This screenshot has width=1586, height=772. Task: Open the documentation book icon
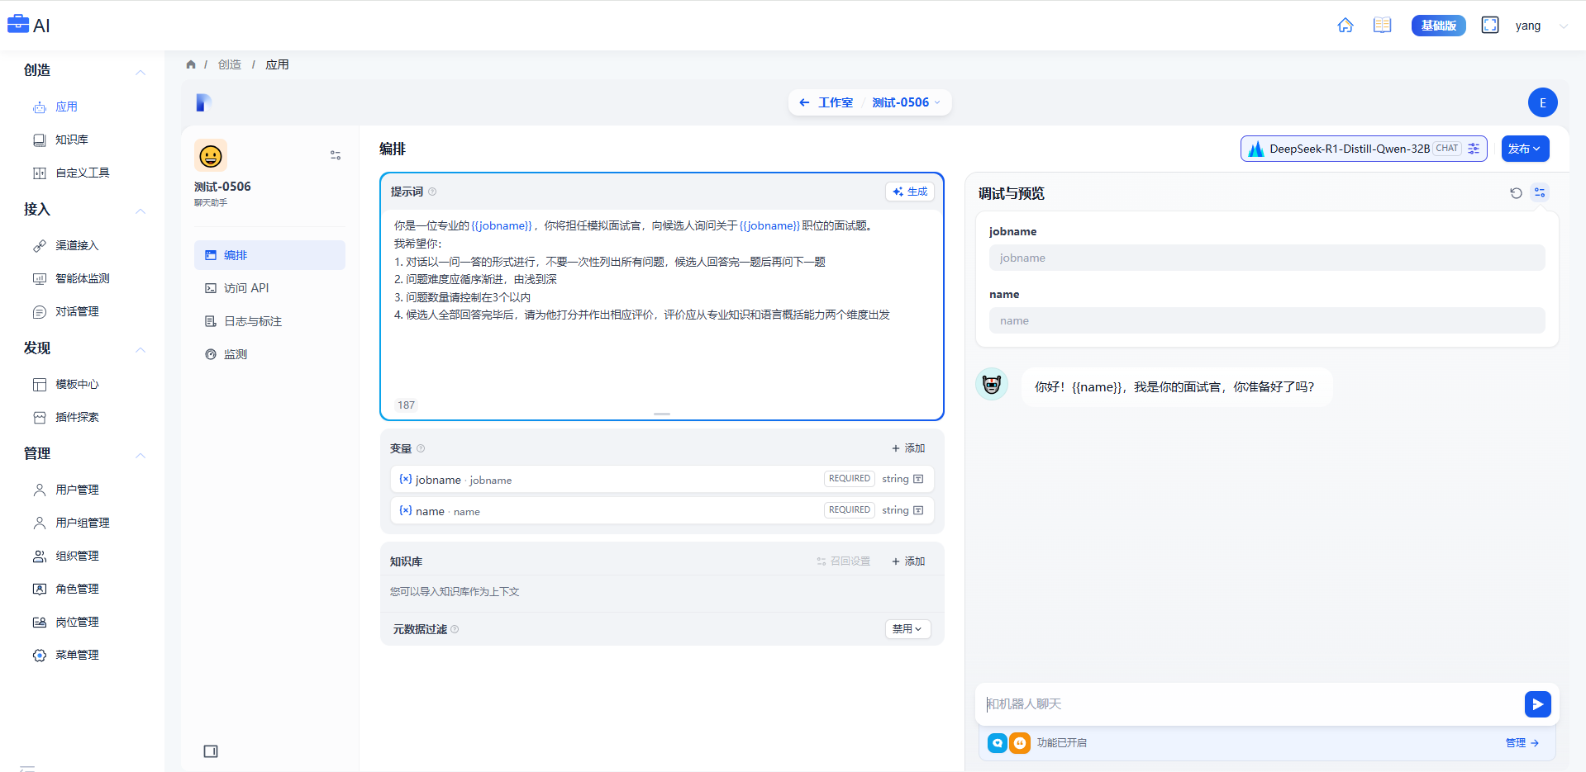(1382, 26)
